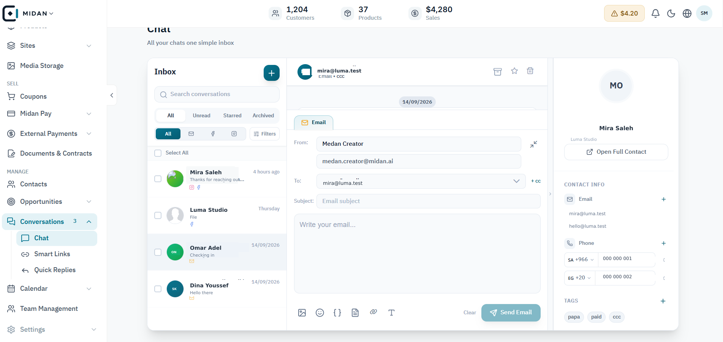The image size is (723, 342).
Task: Change the SA +966 country code
Action: (x=581, y=260)
